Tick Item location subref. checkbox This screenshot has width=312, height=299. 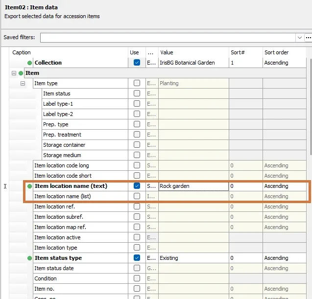(137, 217)
